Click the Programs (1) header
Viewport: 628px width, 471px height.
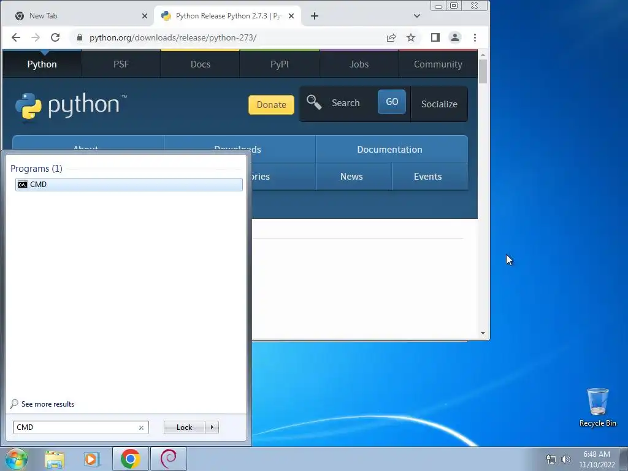36,169
